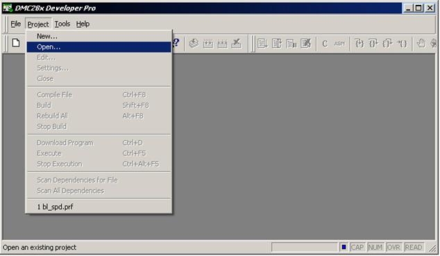Select Open... in the Project menu

coord(99,46)
